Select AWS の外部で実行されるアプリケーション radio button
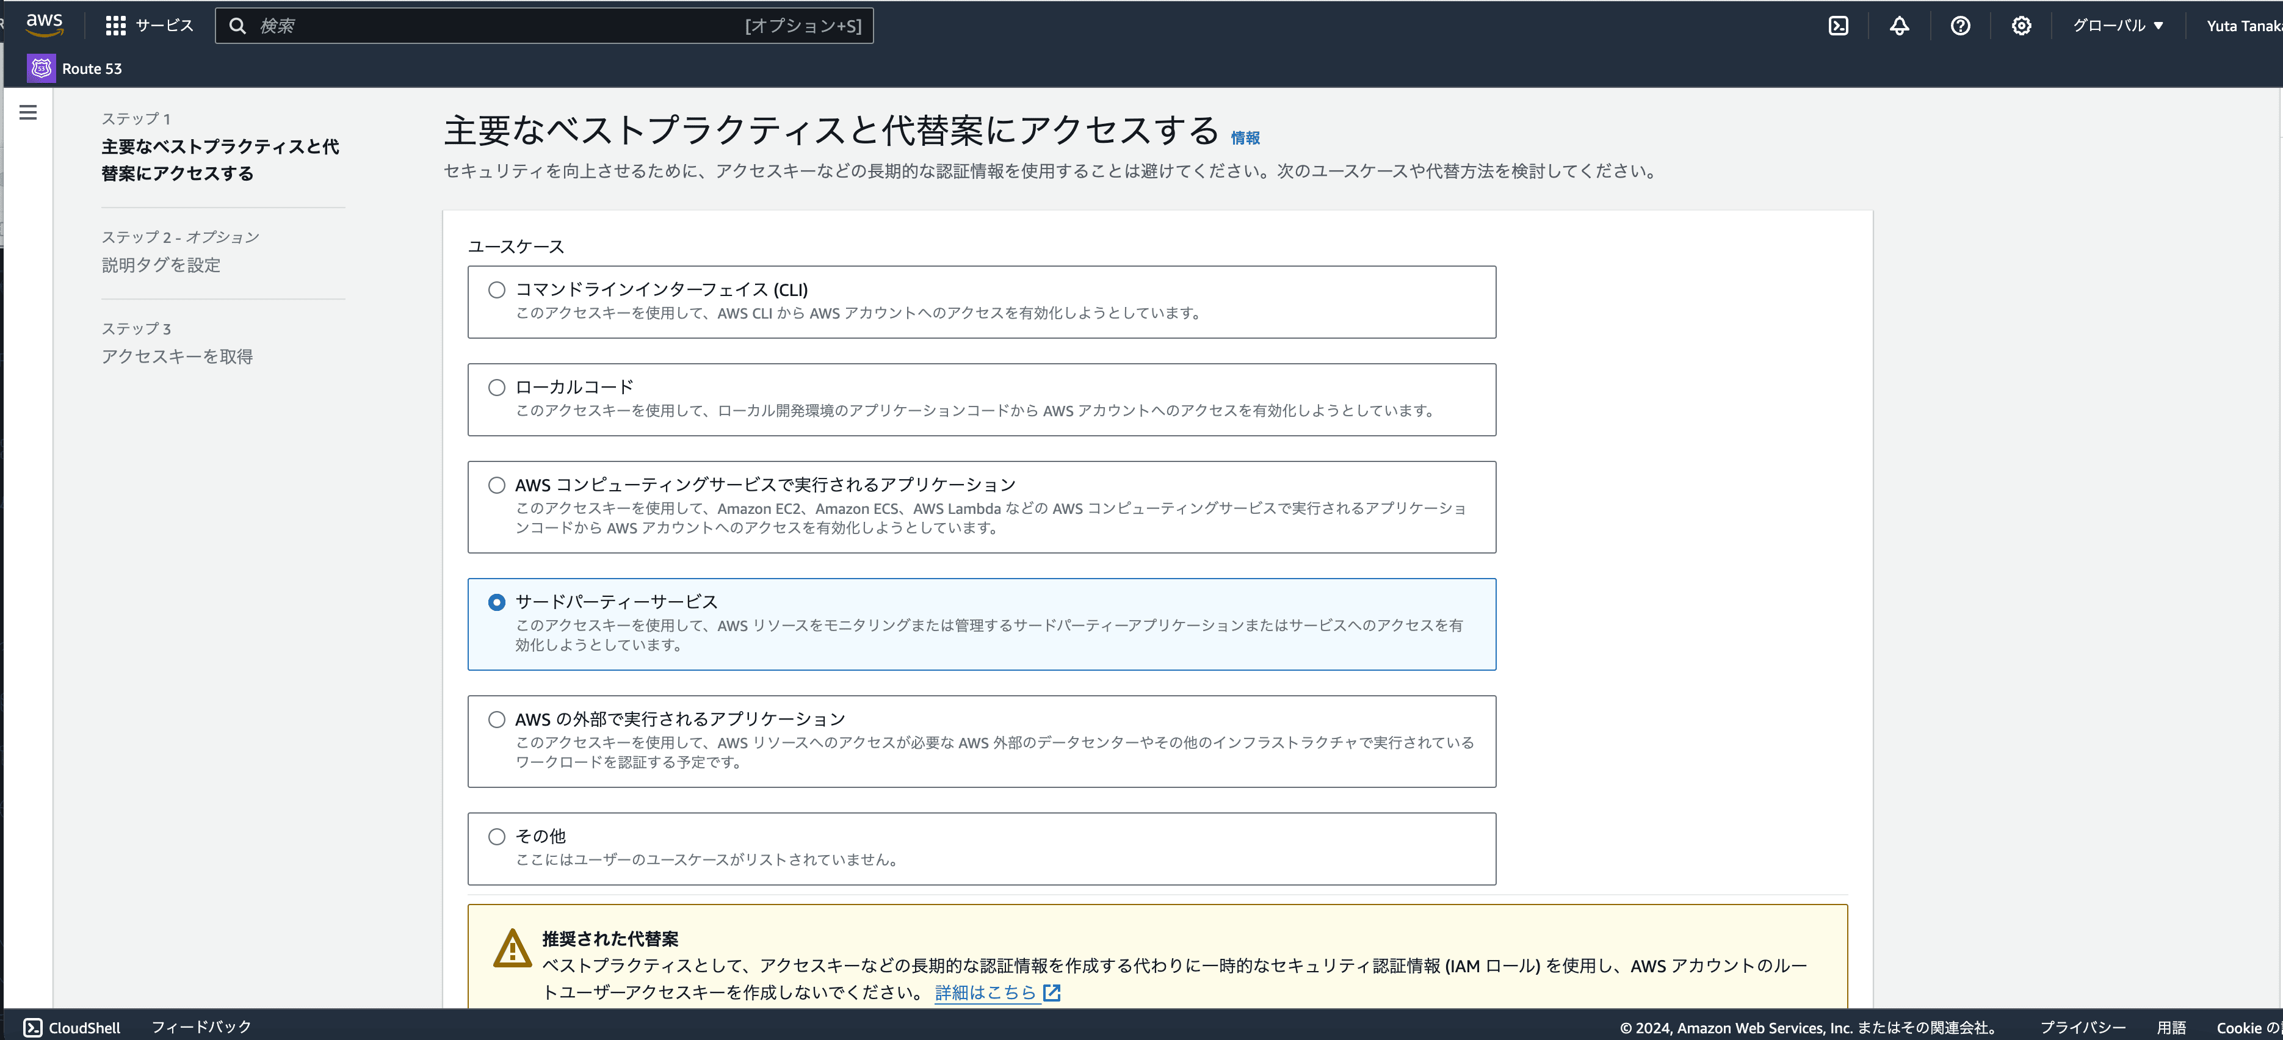This screenshot has height=1040, width=2283. coord(497,720)
